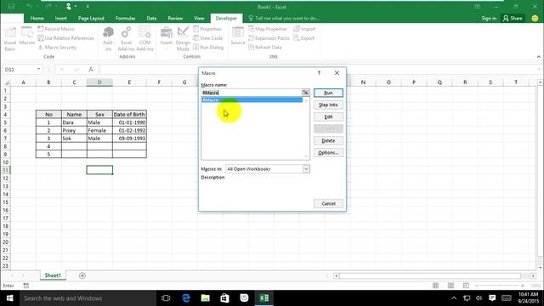Open control Properties
This screenshot has height=306, width=544.
(207, 29)
